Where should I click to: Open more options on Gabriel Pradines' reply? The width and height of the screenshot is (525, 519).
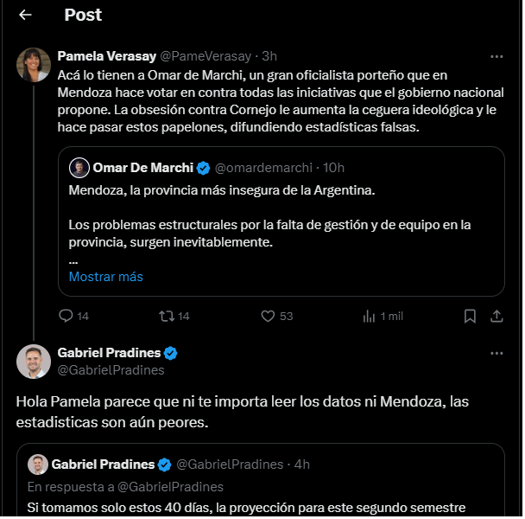[x=497, y=354]
